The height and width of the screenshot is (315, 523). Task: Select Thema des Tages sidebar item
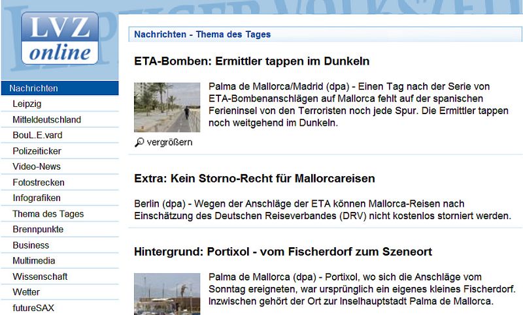click(x=48, y=214)
